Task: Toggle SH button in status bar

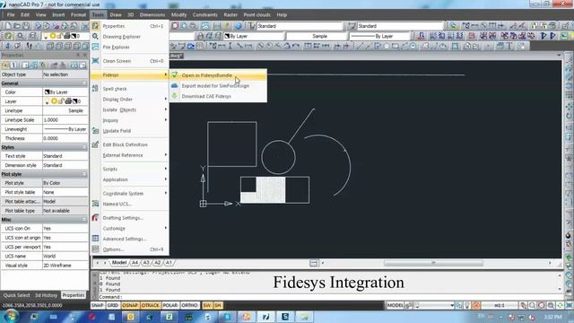Action: (218, 305)
